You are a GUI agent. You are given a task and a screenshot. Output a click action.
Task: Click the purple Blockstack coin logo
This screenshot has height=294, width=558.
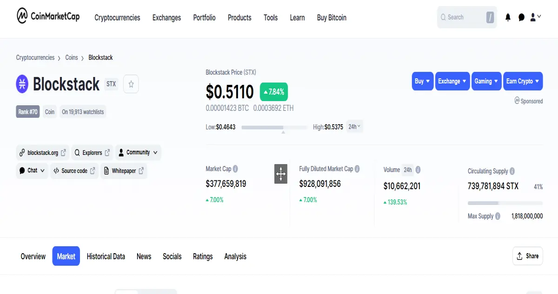point(22,84)
